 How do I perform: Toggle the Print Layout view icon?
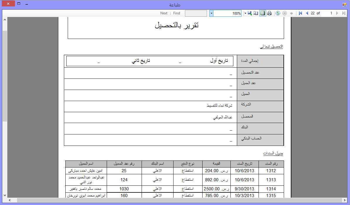tap(263, 13)
